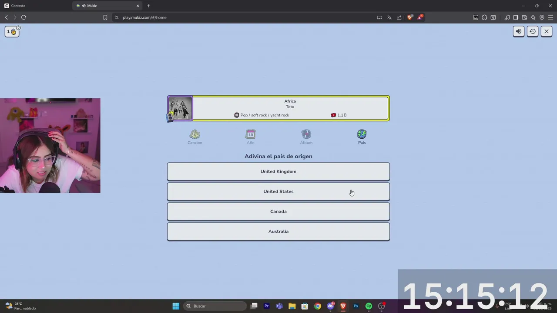Answer United Kingdom
The width and height of the screenshot is (557, 313).
(278, 172)
